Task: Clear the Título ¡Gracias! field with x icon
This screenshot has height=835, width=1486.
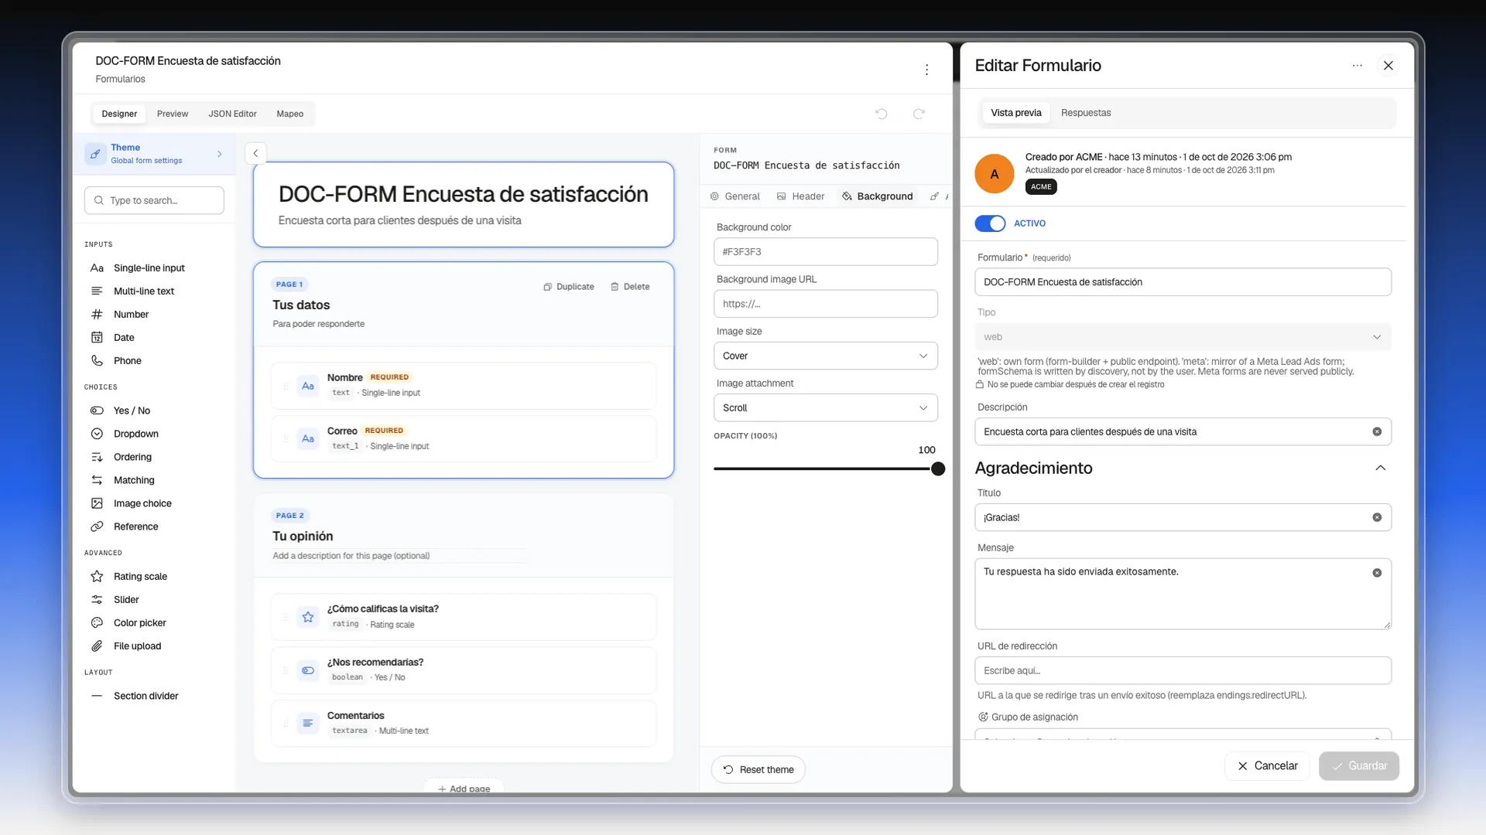Action: [1377, 517]
